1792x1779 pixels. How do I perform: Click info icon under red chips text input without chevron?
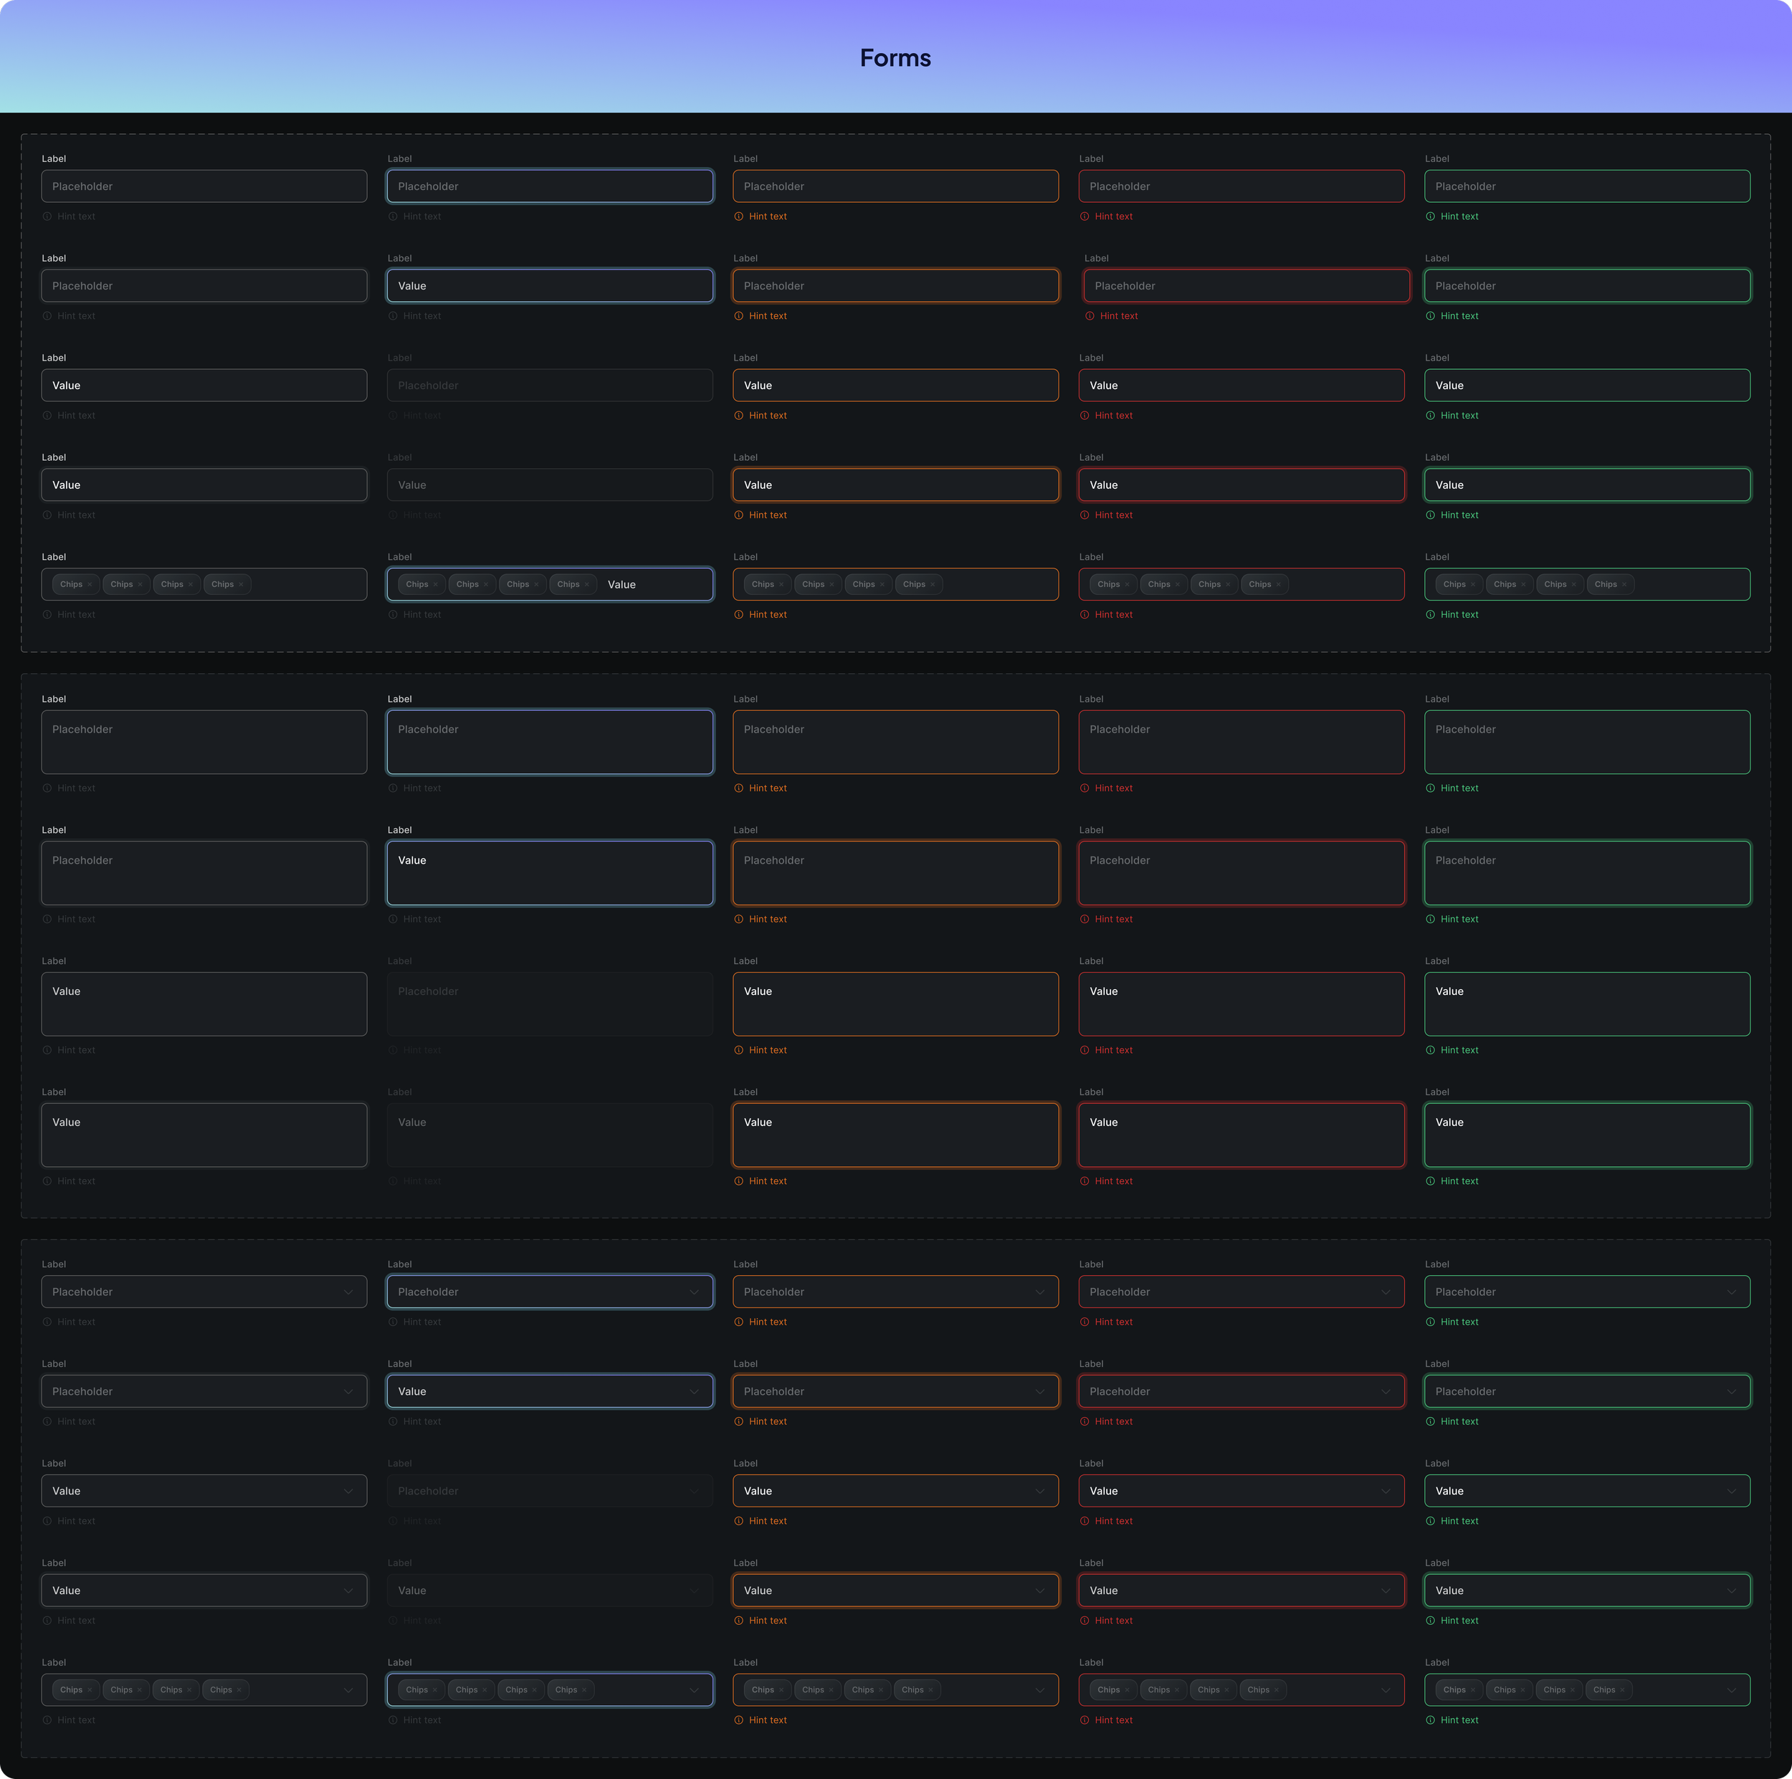[1085, 614]
